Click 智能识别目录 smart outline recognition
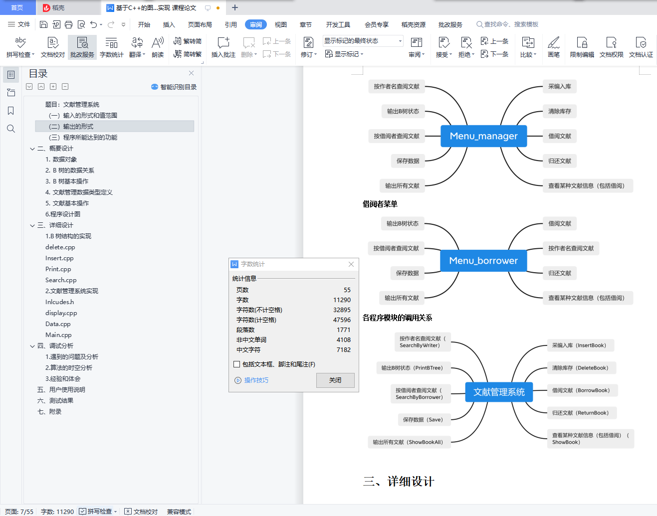Viewport: 657px width, 516px height. tap(174, 87)
